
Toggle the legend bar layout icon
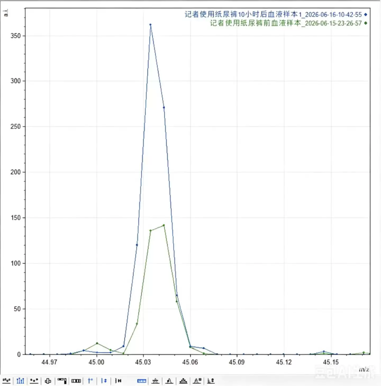click(62, 381)
